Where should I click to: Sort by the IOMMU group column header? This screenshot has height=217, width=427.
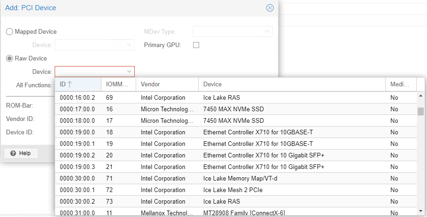point(119,84)
